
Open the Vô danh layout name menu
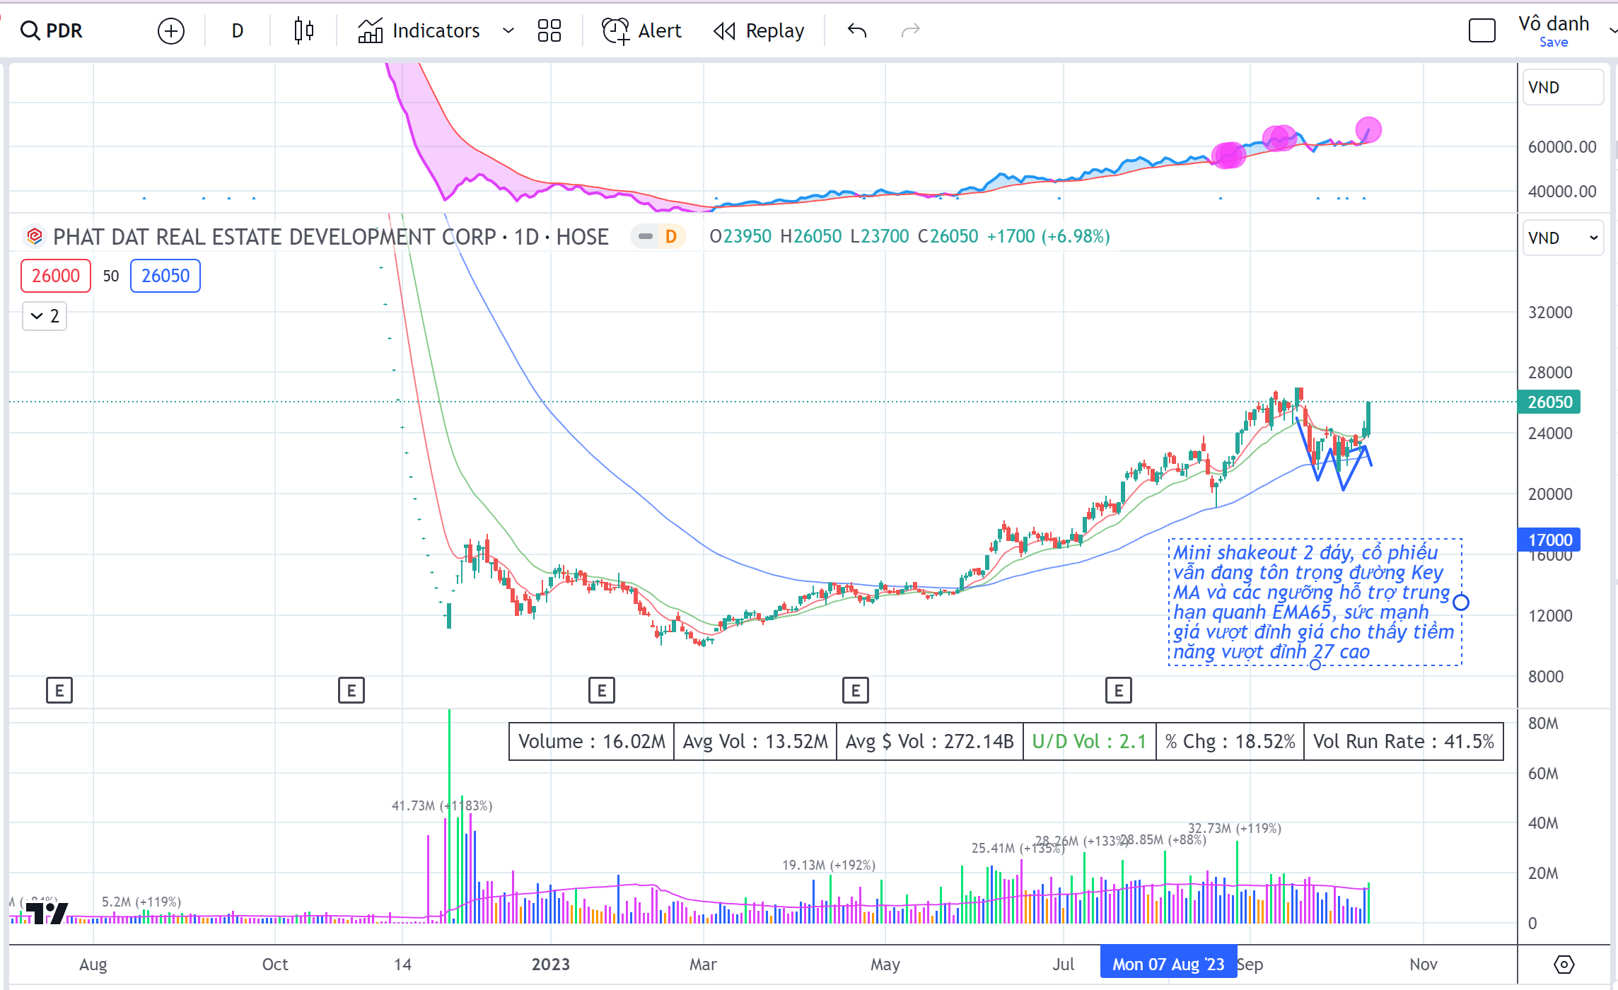coord(1554,23)
